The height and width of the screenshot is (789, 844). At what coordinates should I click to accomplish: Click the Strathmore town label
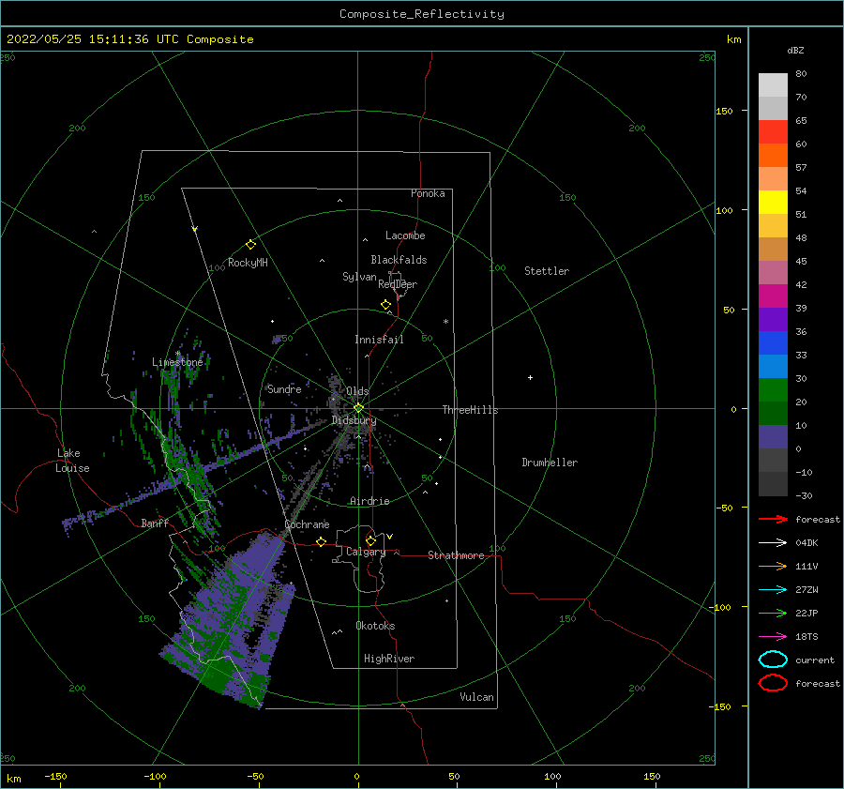pyautogui.click(x=456, y=555)
